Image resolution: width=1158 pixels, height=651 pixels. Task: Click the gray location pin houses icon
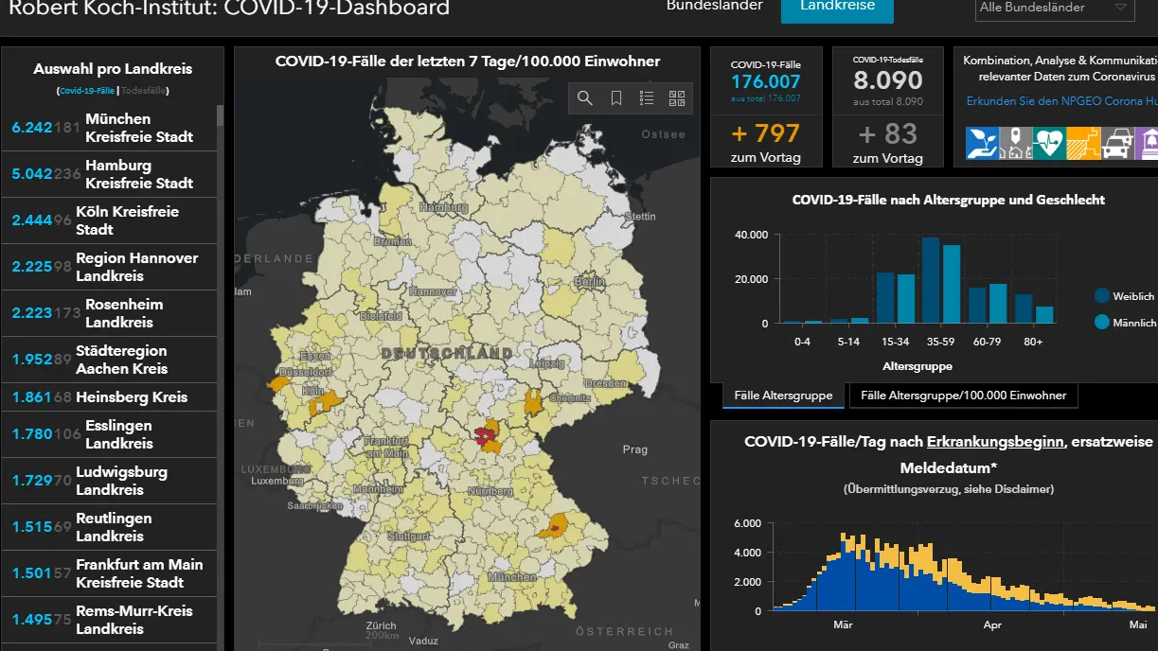1015,144
